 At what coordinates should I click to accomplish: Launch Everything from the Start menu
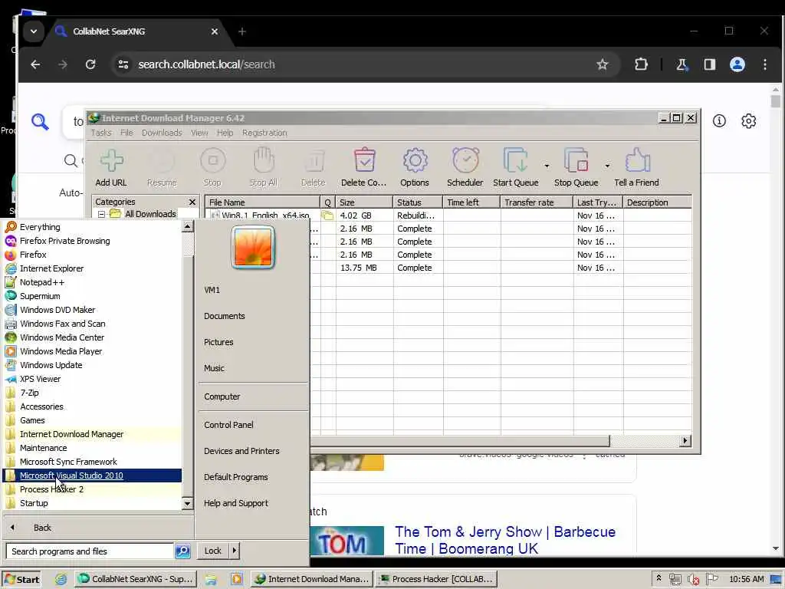pyautogui.click(x=93, y=227)
